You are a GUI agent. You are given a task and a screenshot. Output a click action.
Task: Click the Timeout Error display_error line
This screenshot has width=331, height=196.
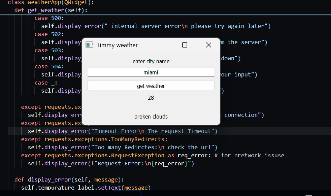click(123, 131)
